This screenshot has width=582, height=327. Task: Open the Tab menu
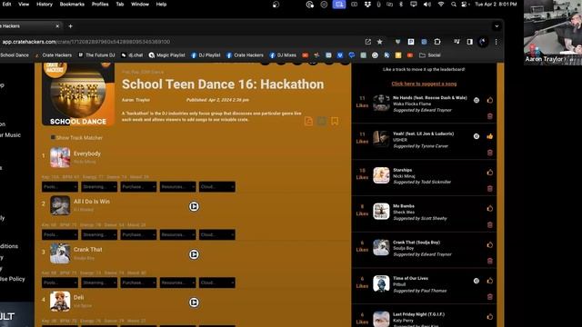pyautogui.click(x=120, y=5)
